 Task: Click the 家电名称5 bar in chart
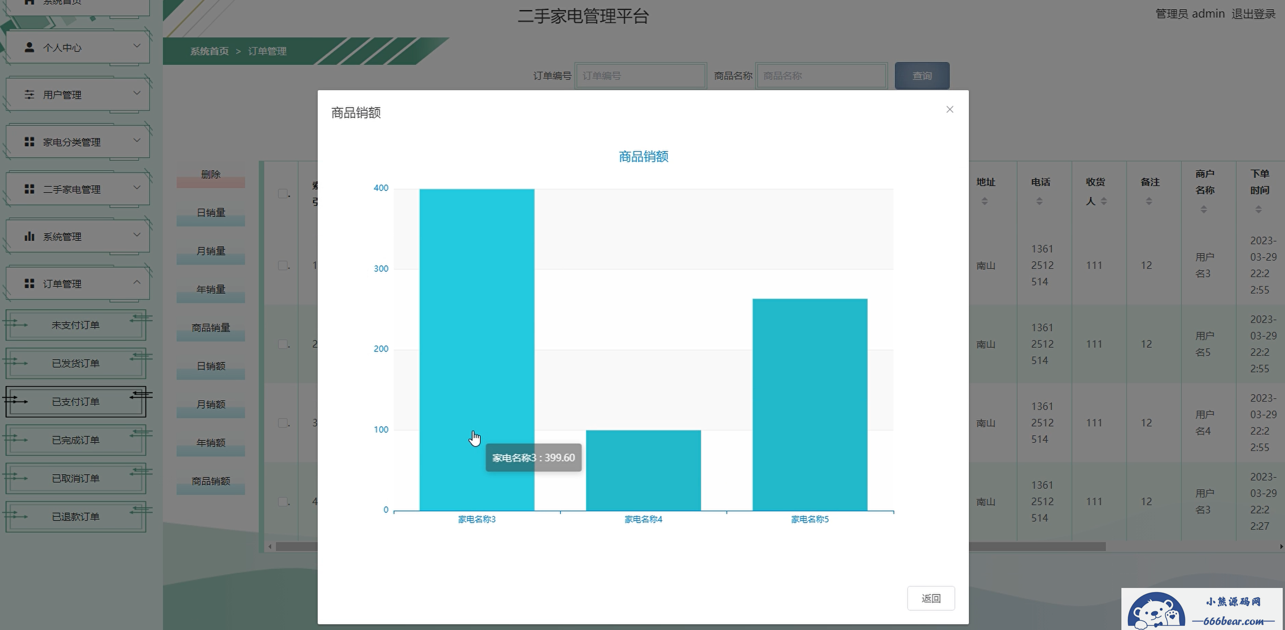[x=810, y=404]
